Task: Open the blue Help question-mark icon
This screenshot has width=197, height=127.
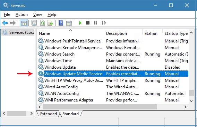Action: point(61,23)
